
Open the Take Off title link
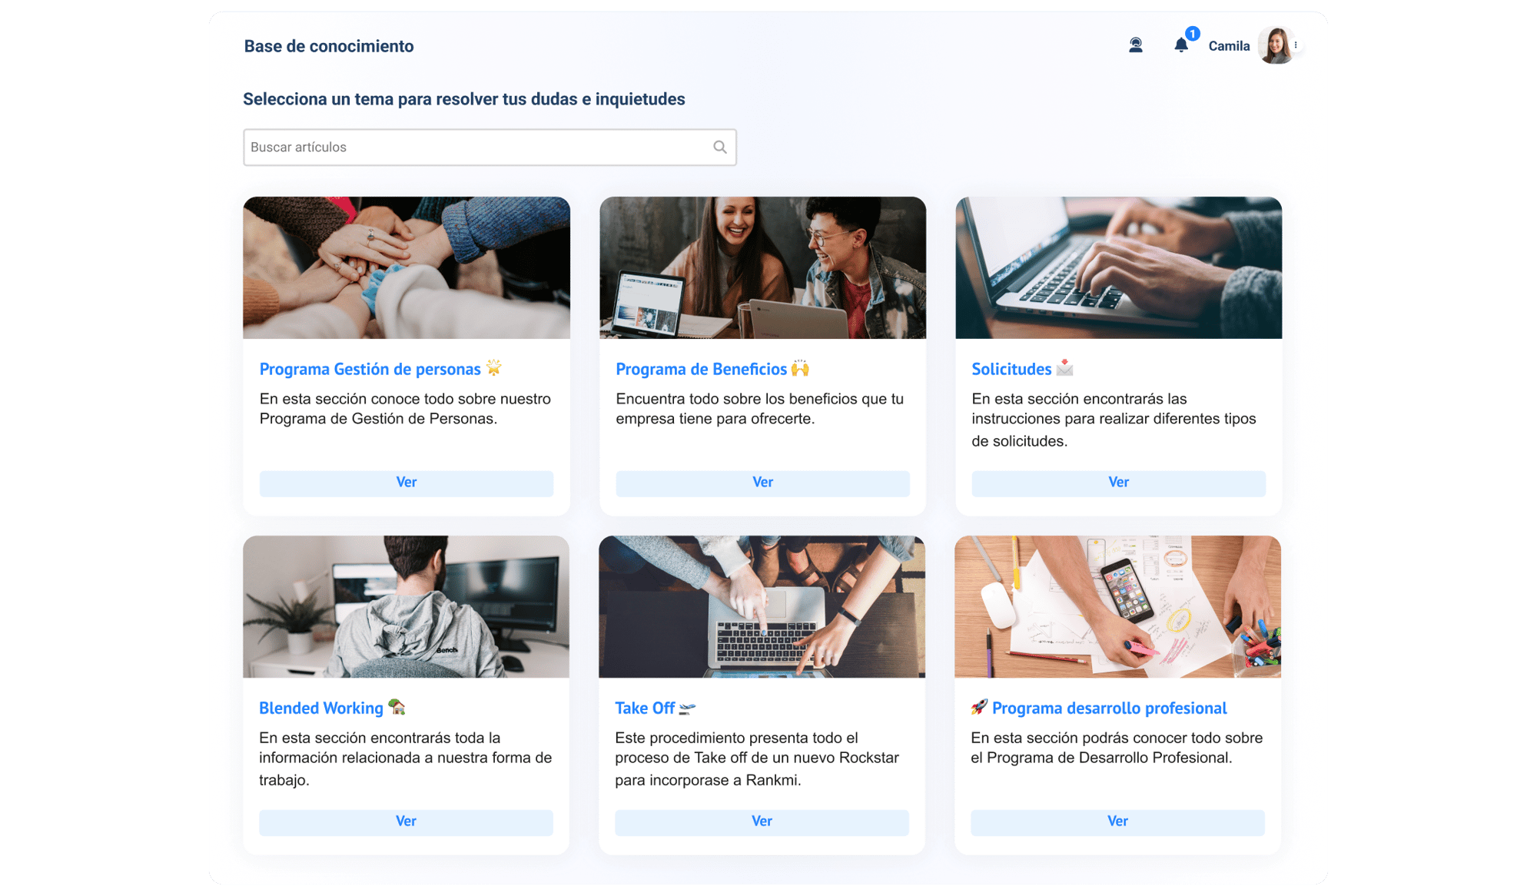pyautogui.click(x=644, y=708)
